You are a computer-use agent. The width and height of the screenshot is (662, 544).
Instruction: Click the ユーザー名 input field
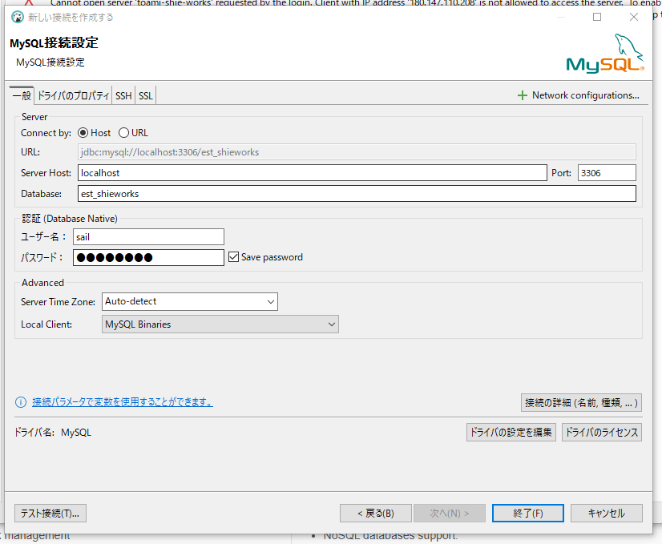coord(148,237)
